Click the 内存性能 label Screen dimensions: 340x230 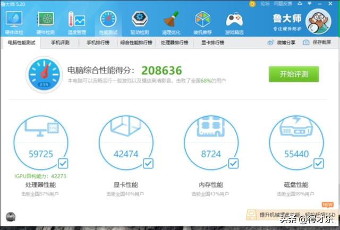211,185
